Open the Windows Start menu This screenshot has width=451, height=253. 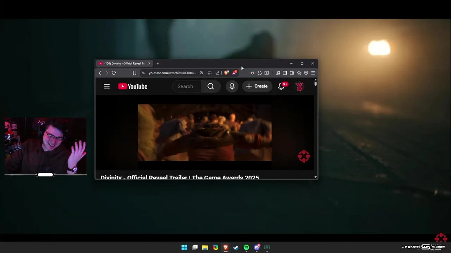184,247
